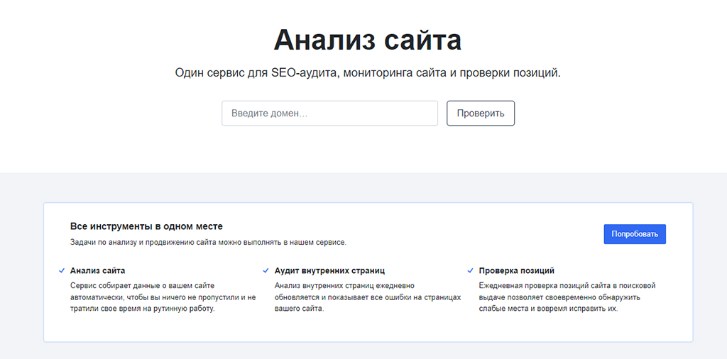Screen dimensions: 727x359
Task: Click the gray background band above the tools card
Action: click(x=363, y=187)
